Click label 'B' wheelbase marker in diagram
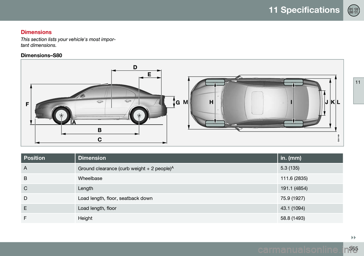 (100, 130)
